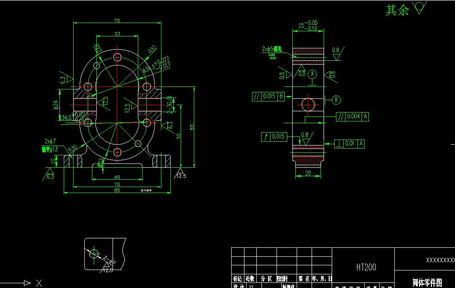Select the 25 -0.05/-0.10 thickness dimension
Viewport: 455px width, 288px height.
tap(308, 26)
